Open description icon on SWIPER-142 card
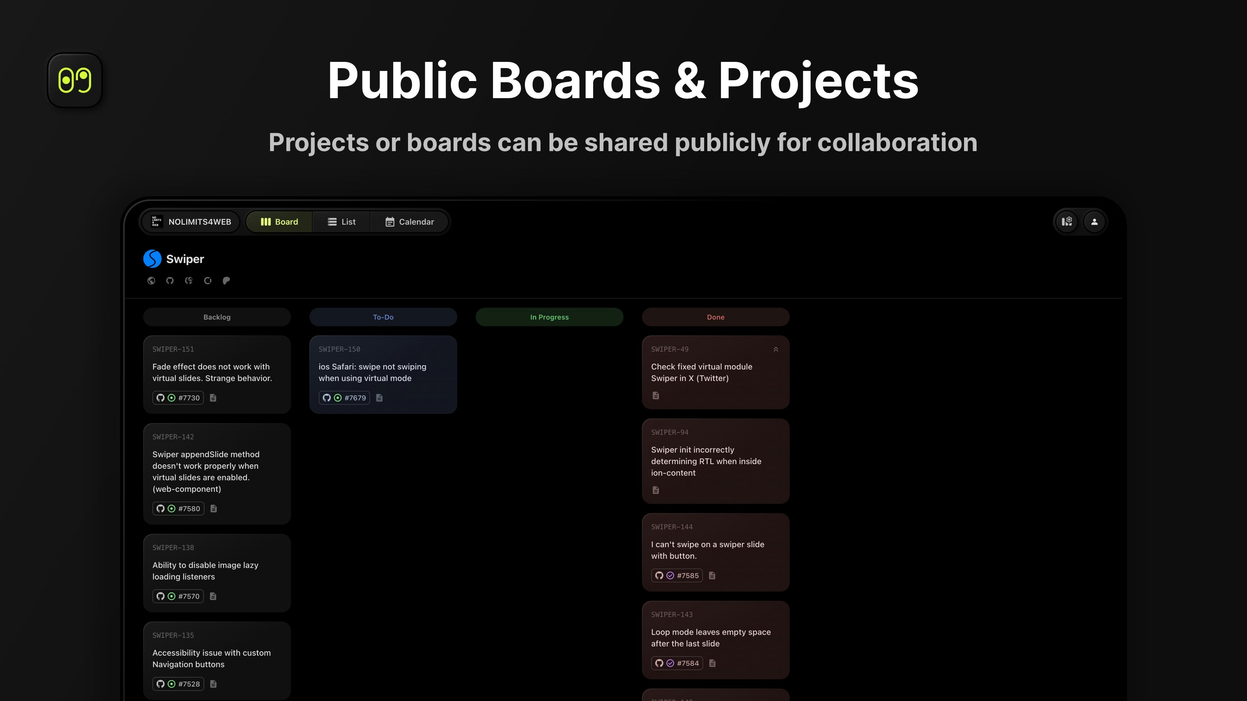1247x701 pixels. (214, 509)
